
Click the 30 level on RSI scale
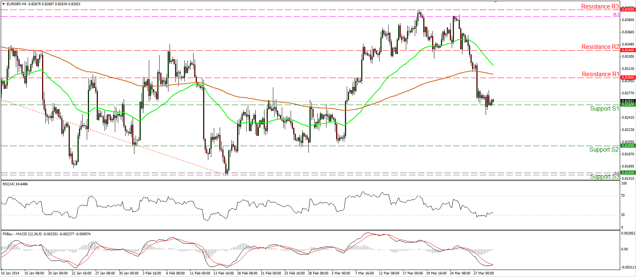pos(623,215)
